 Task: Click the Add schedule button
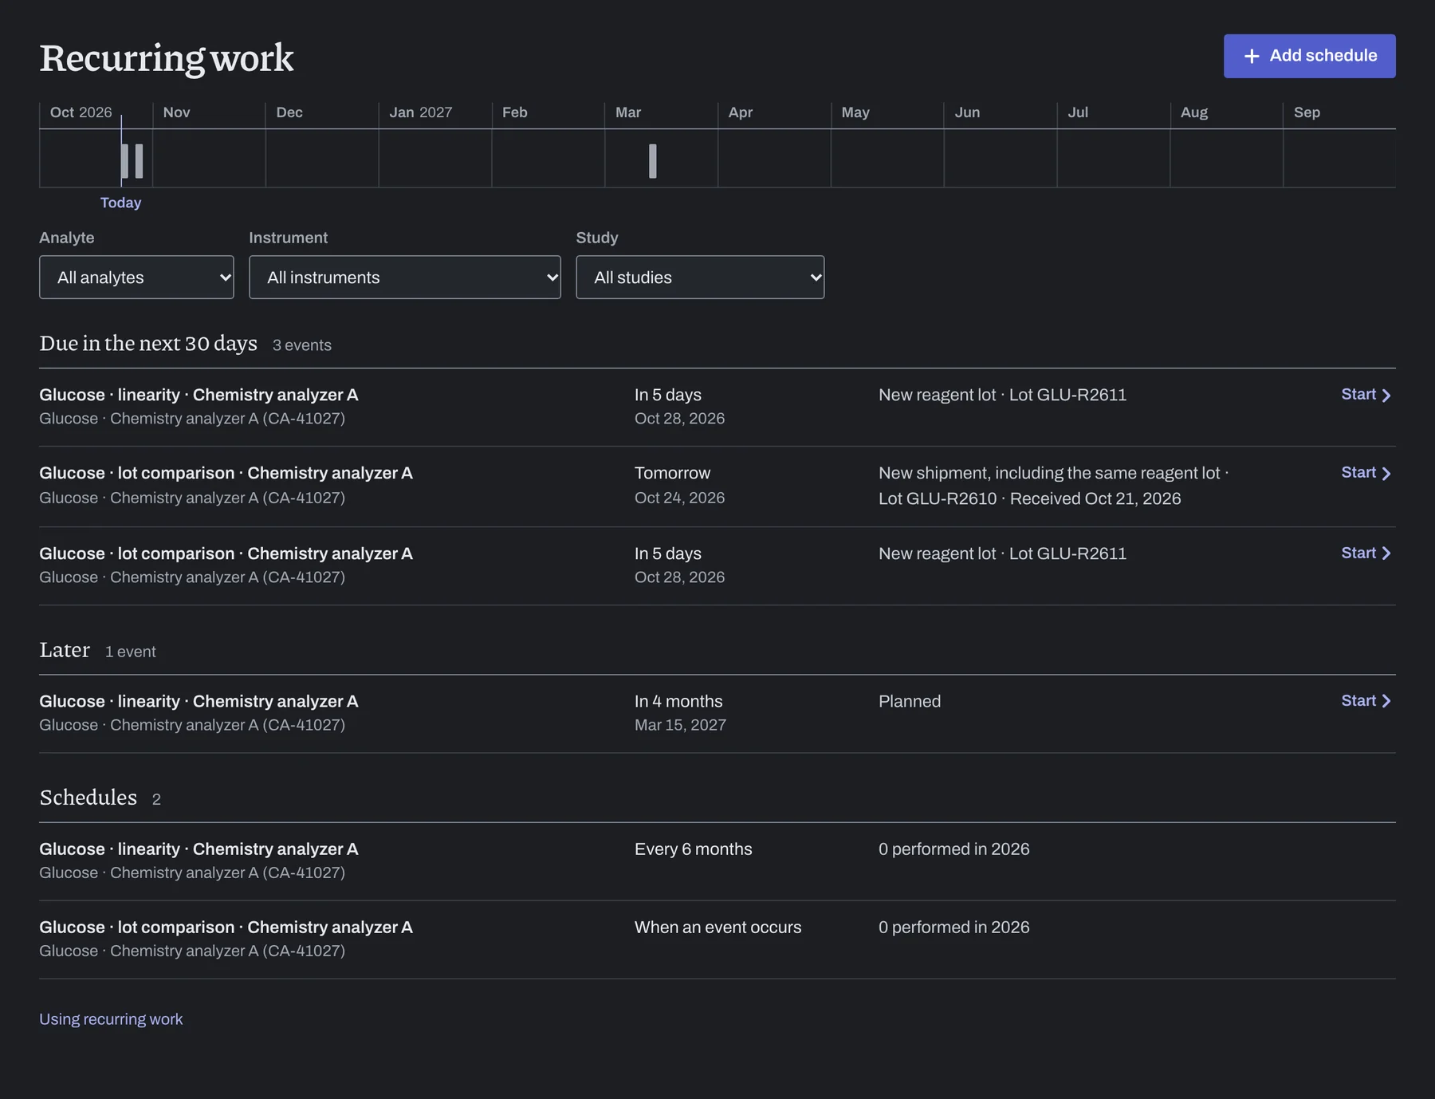coord(1309,56)
